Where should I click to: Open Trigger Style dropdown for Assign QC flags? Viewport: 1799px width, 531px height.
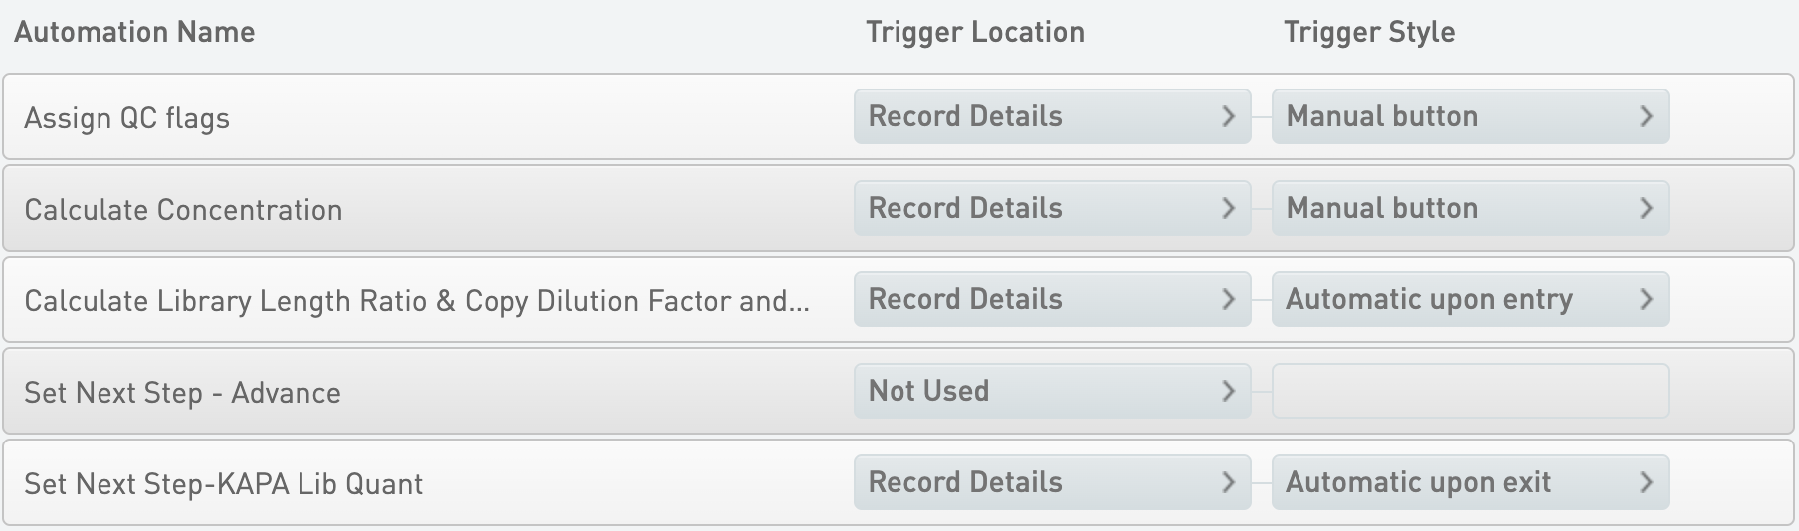(x=1469, y=116)
